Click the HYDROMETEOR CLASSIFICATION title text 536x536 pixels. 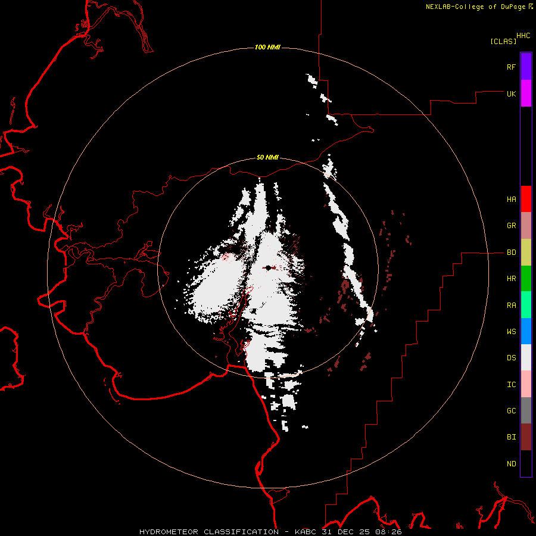coord(209,532)
